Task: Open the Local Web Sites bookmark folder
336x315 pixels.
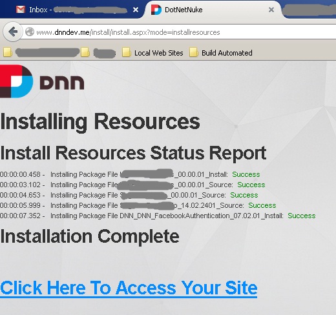Action: pos(152,53)
